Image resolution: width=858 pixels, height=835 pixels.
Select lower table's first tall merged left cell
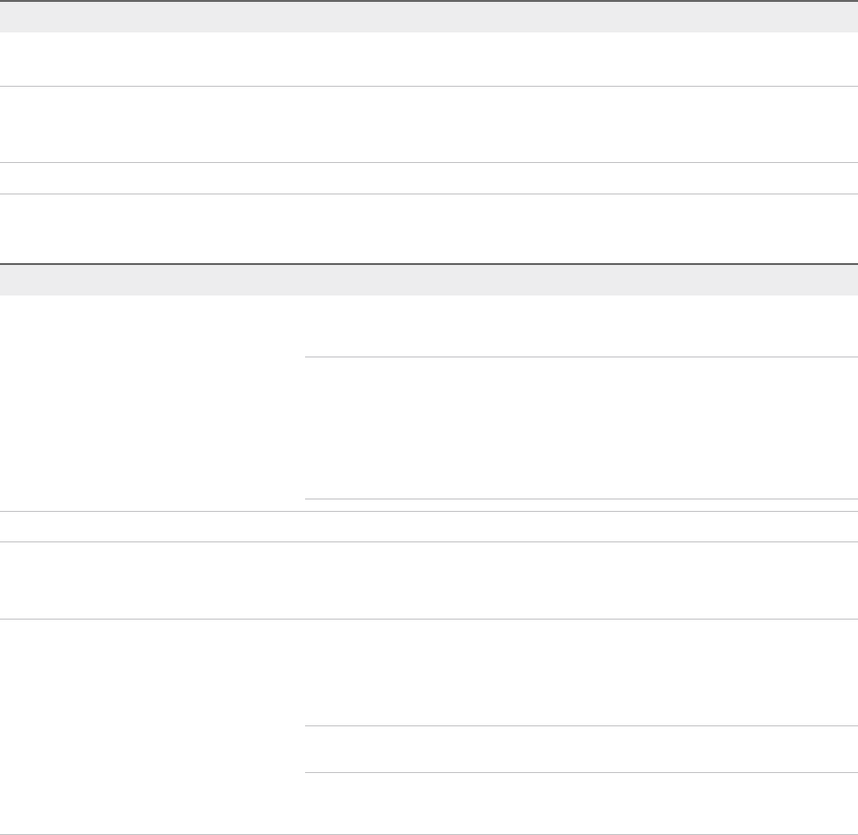click(153, 403)
